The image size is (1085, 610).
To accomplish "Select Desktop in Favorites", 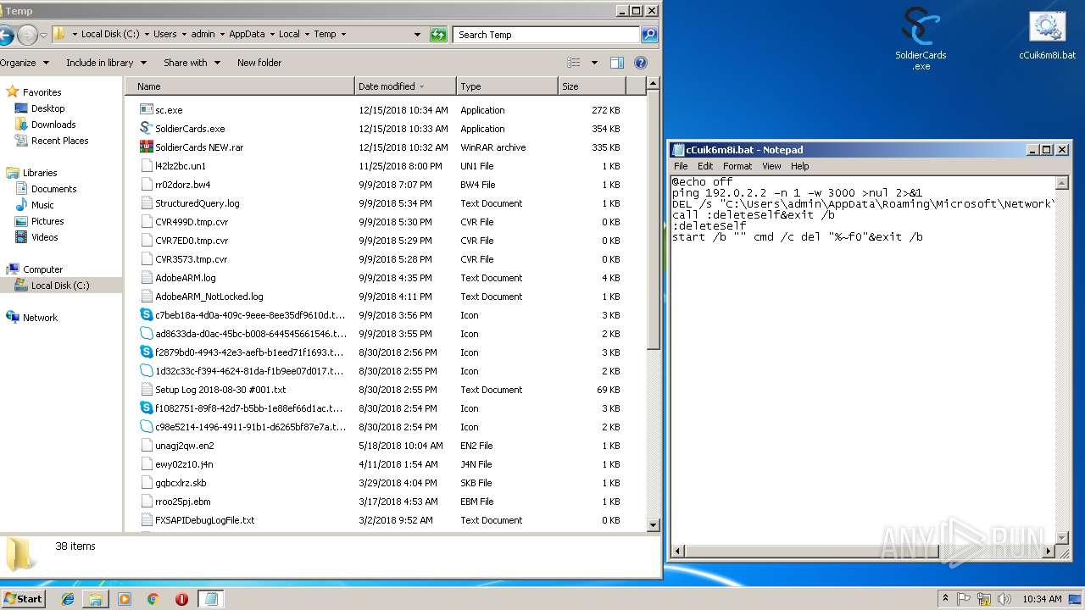I will tap(47, 108).
